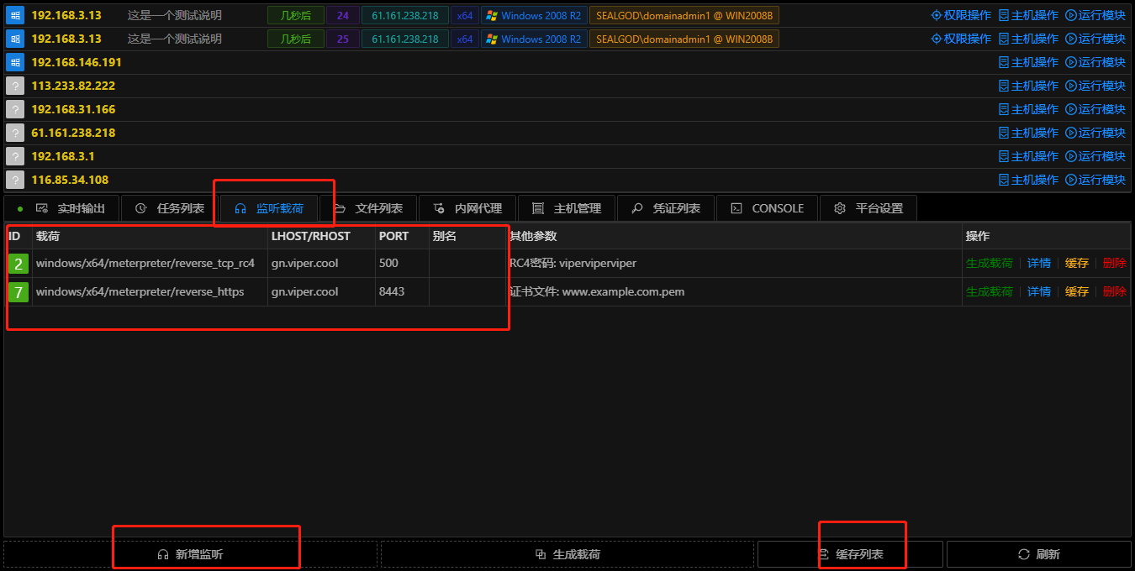Open 主机操作 for 113.233.82.222
The image size is (1135, 571).
(1028, 86)
